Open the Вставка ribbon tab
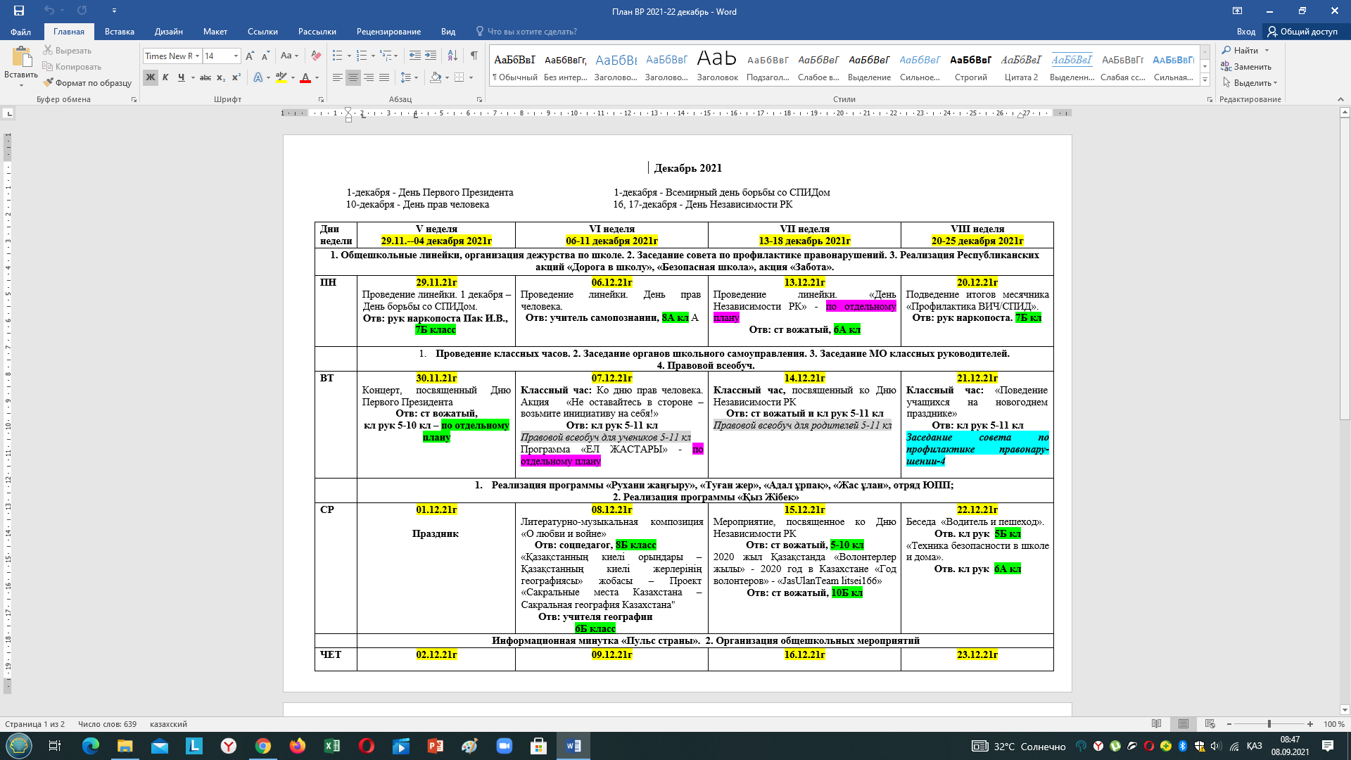The height and width of the screenshot is (760, 1351). (x=119, y=32)
